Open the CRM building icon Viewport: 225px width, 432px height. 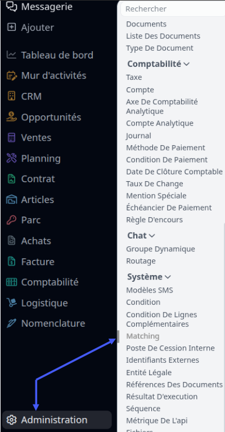click(x=12, y=96)
